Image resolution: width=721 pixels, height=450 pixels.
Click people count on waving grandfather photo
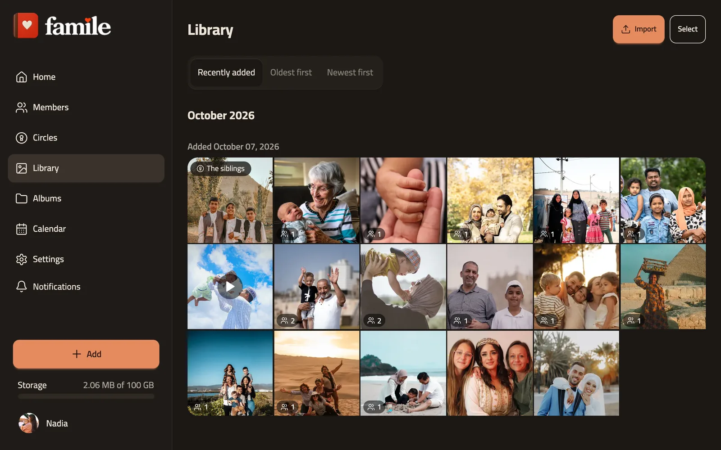pos(287,320)
